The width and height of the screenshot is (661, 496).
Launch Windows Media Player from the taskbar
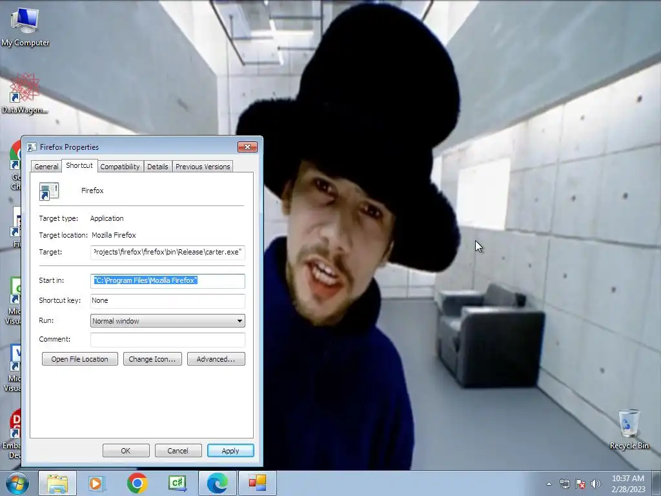point(97,483)
